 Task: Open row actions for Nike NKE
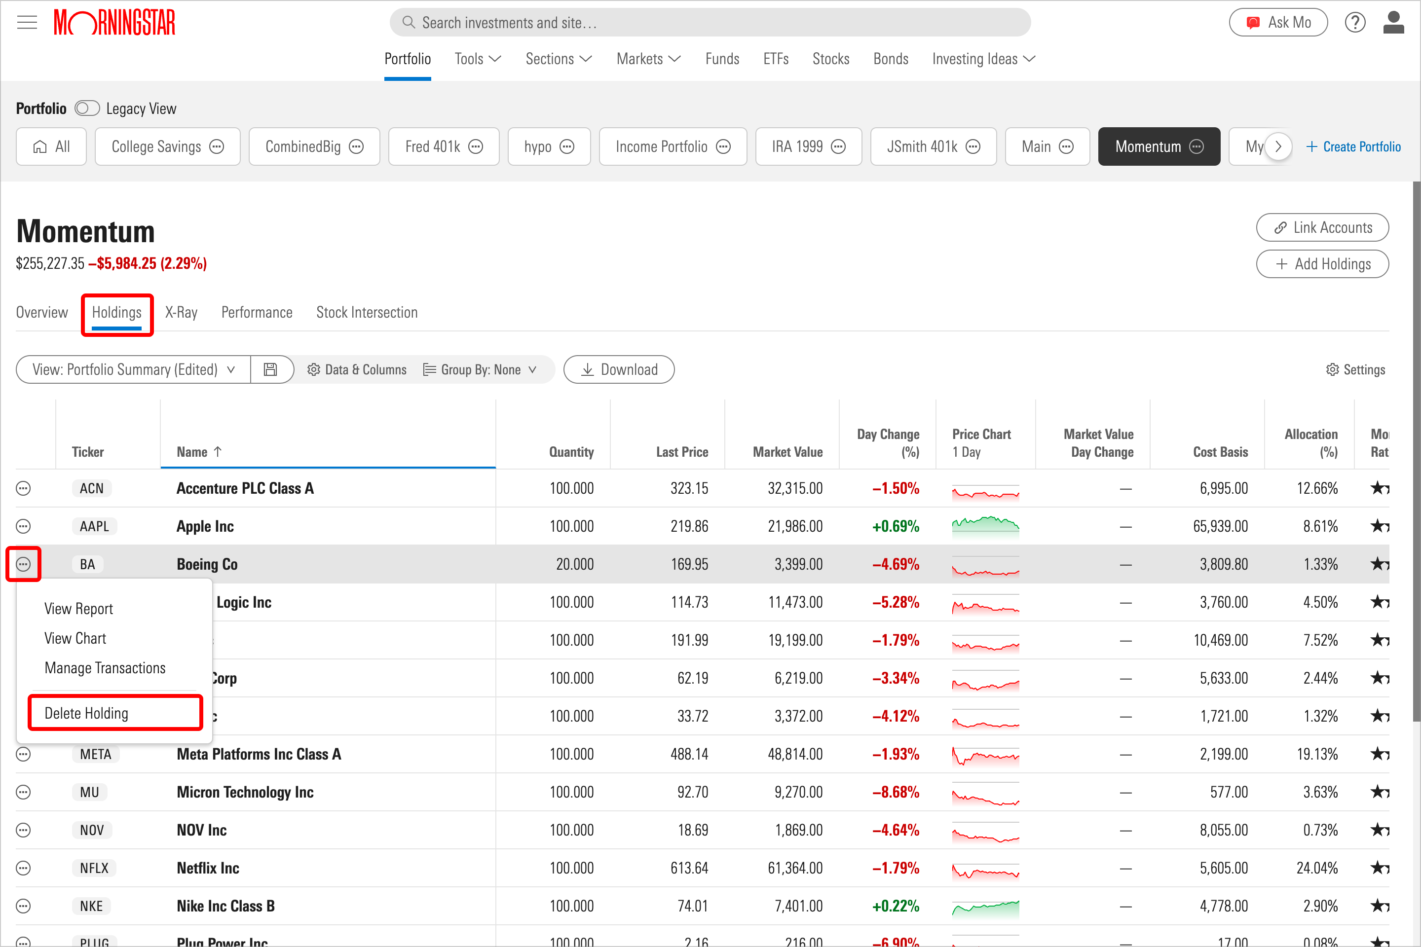pos(23,906)
